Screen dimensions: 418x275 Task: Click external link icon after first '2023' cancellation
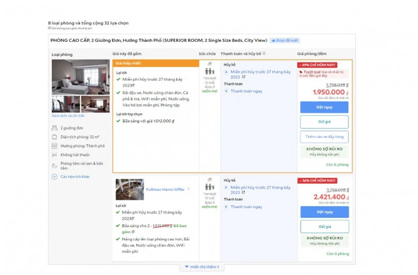pos(243,77)
